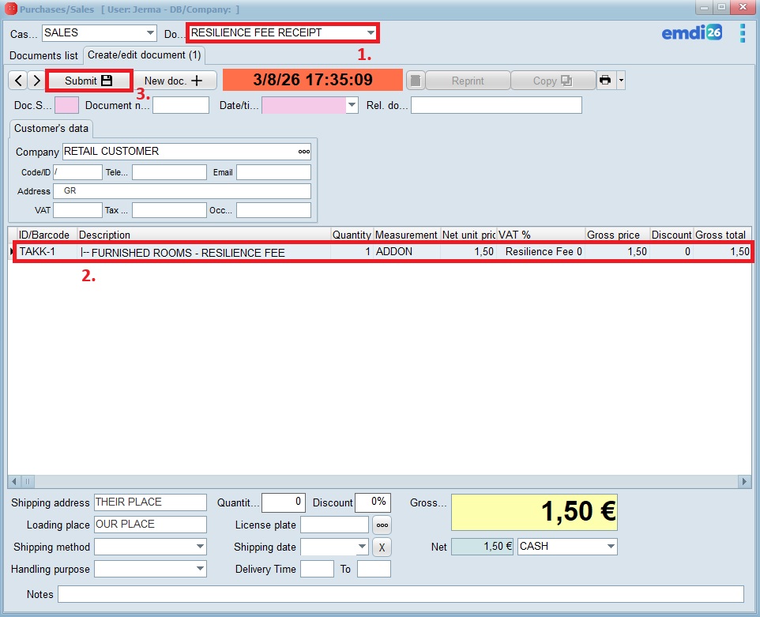Open company lookup dots in Company field
Viewport: 760px width, 617px height.
pos(304,152)
